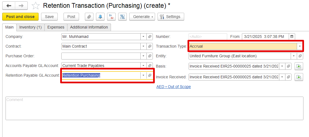Open the calendar picker beside the From date

[292, 37]
